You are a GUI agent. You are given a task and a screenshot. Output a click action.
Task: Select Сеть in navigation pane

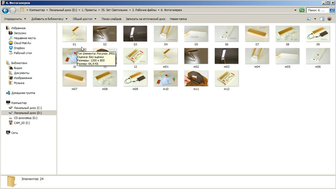(x=15, y=133)
